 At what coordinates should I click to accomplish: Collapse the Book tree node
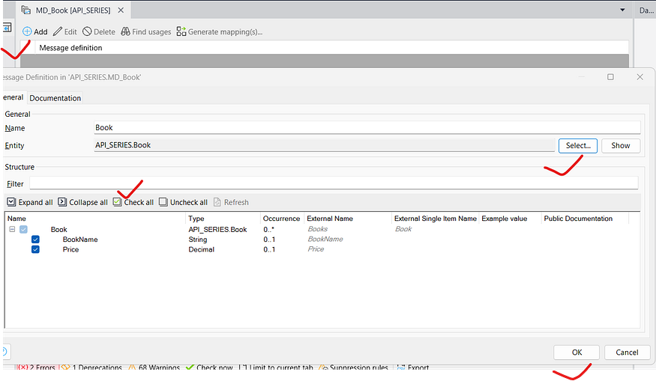tap(12, 229)
